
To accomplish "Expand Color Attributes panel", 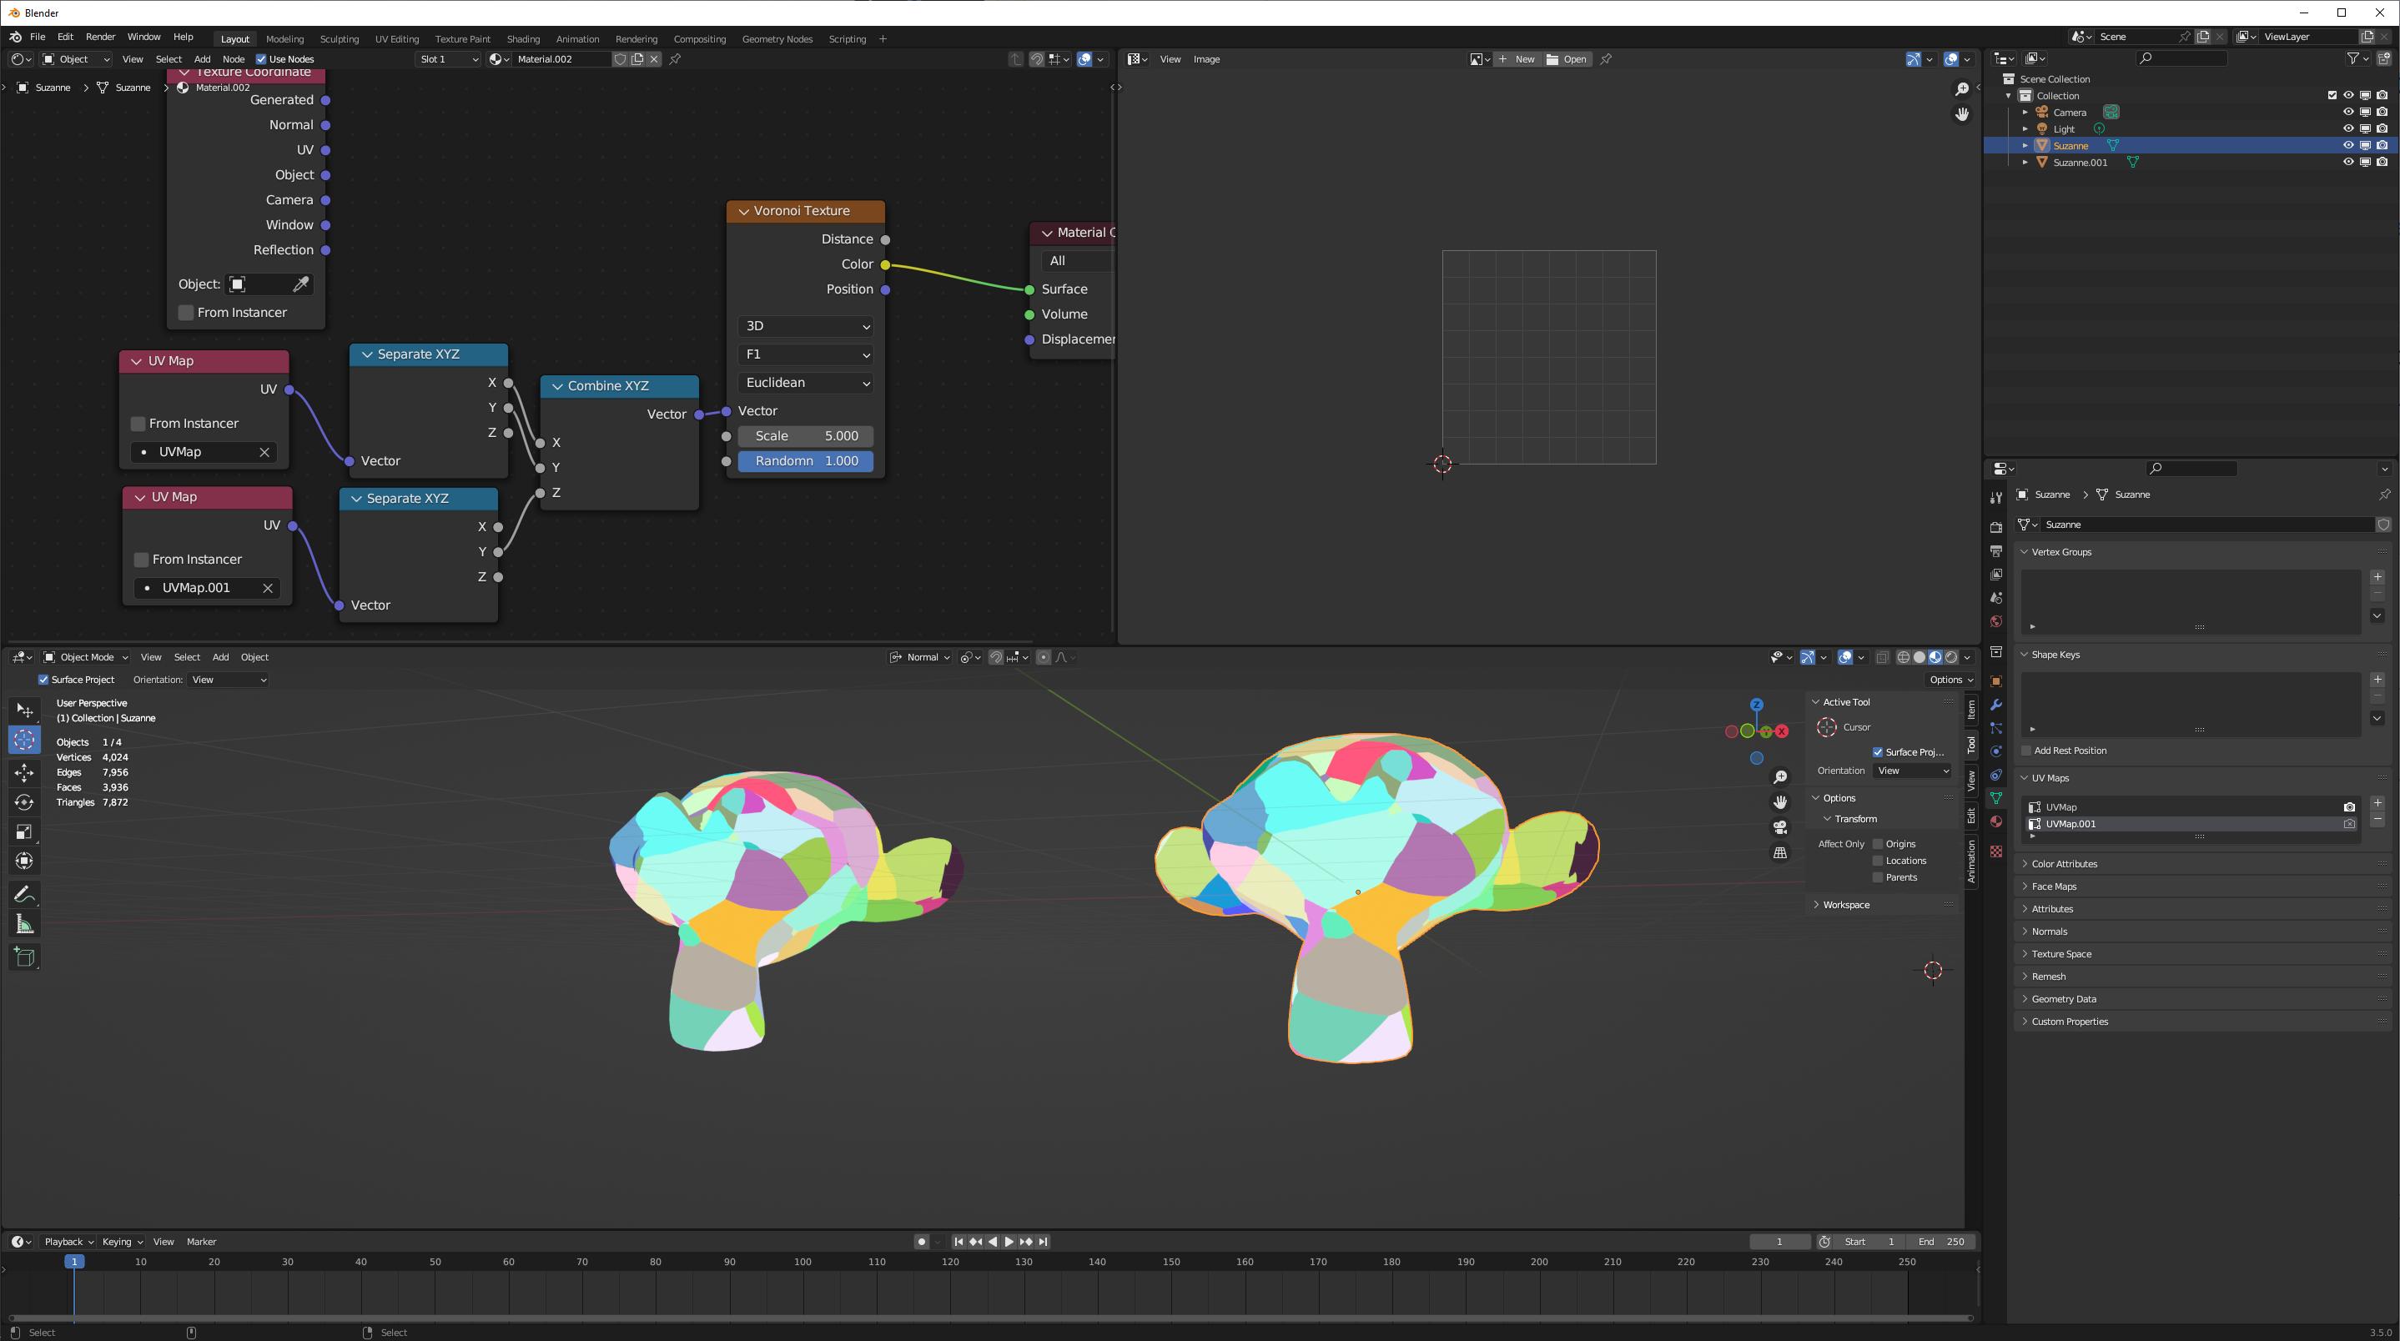I will 2064,864.
